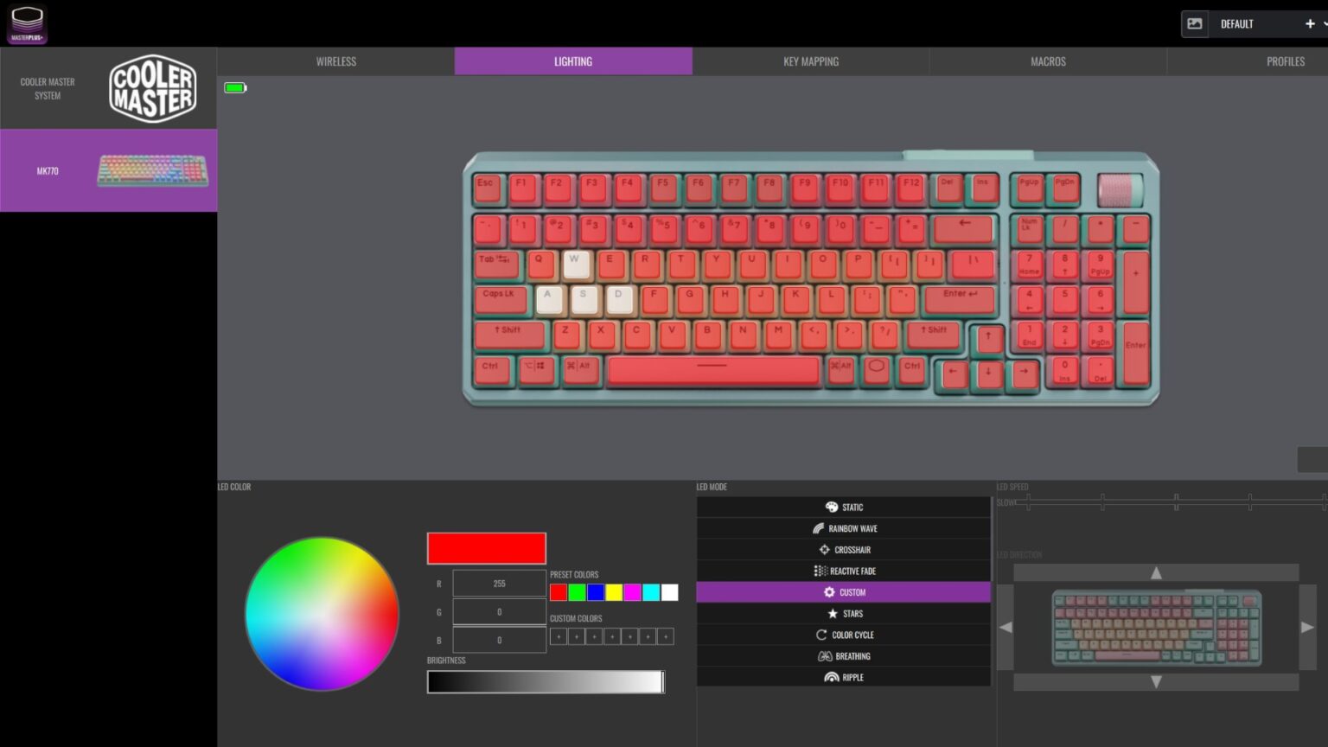Click the plus button to add a profile
Image resolution: width=1328 pixels, height=747 pixels.
(1310, 23)
